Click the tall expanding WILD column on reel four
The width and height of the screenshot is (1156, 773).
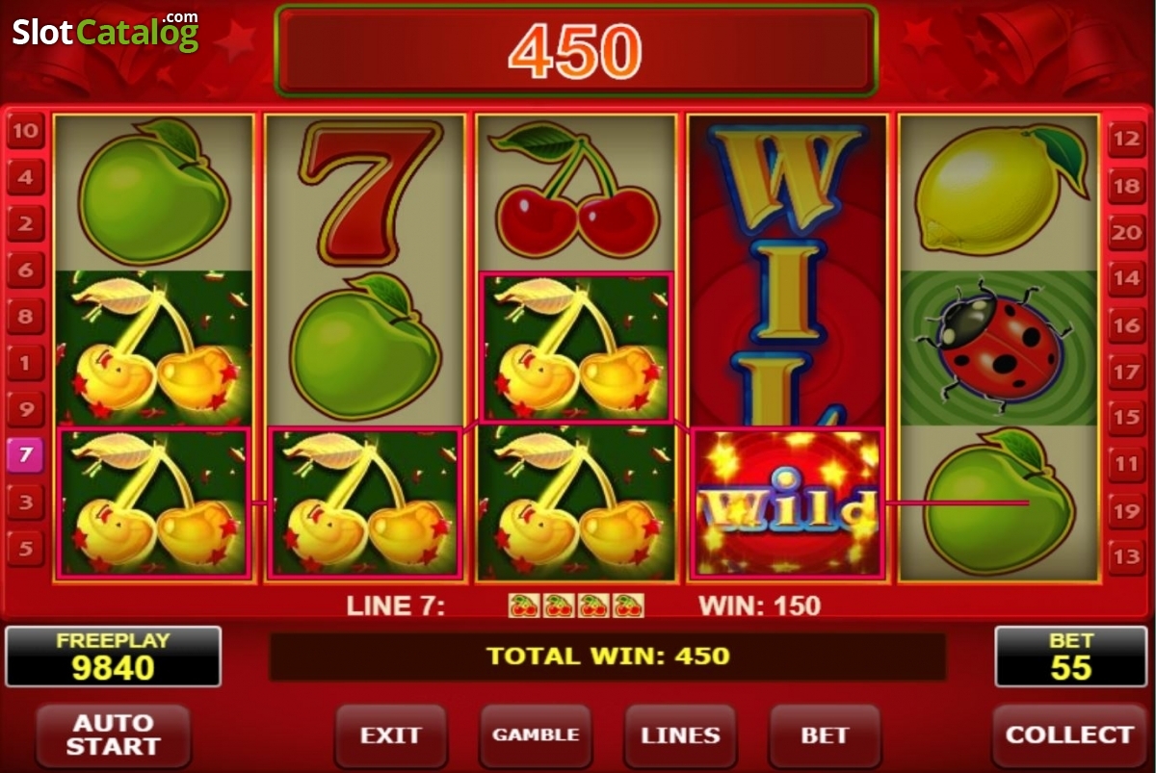click(x=786, y=271)
